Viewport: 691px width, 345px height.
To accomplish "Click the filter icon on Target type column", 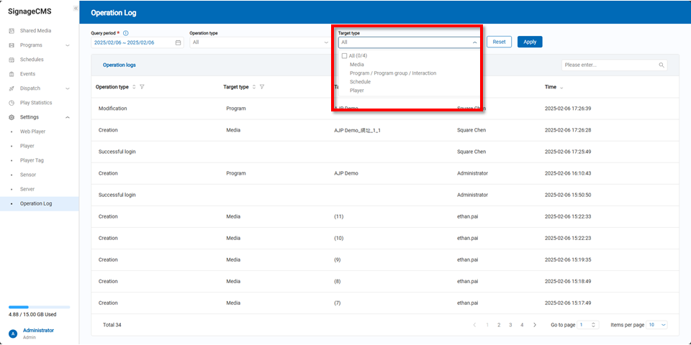I will (x=262, y=87).
